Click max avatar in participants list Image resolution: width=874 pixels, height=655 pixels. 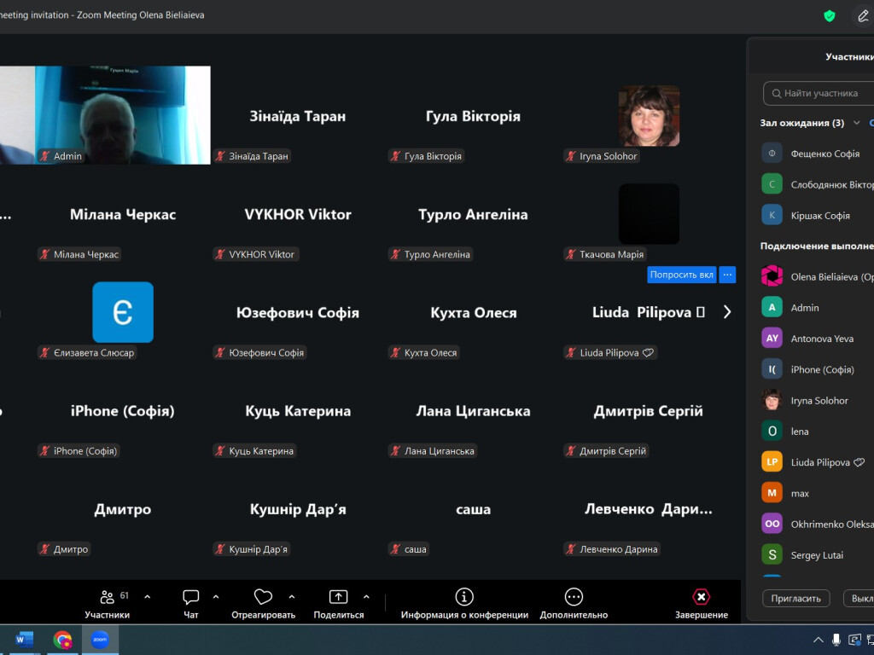(x=772, y=493)
